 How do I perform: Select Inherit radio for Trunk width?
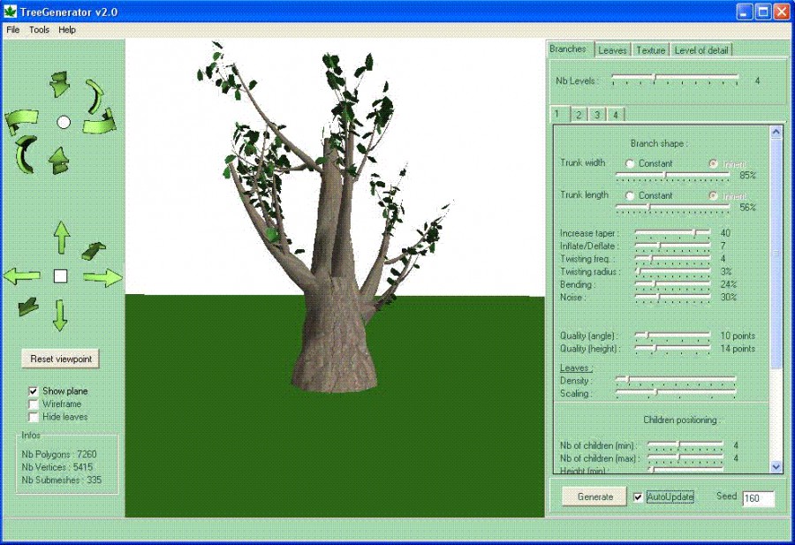click(714, 163)
